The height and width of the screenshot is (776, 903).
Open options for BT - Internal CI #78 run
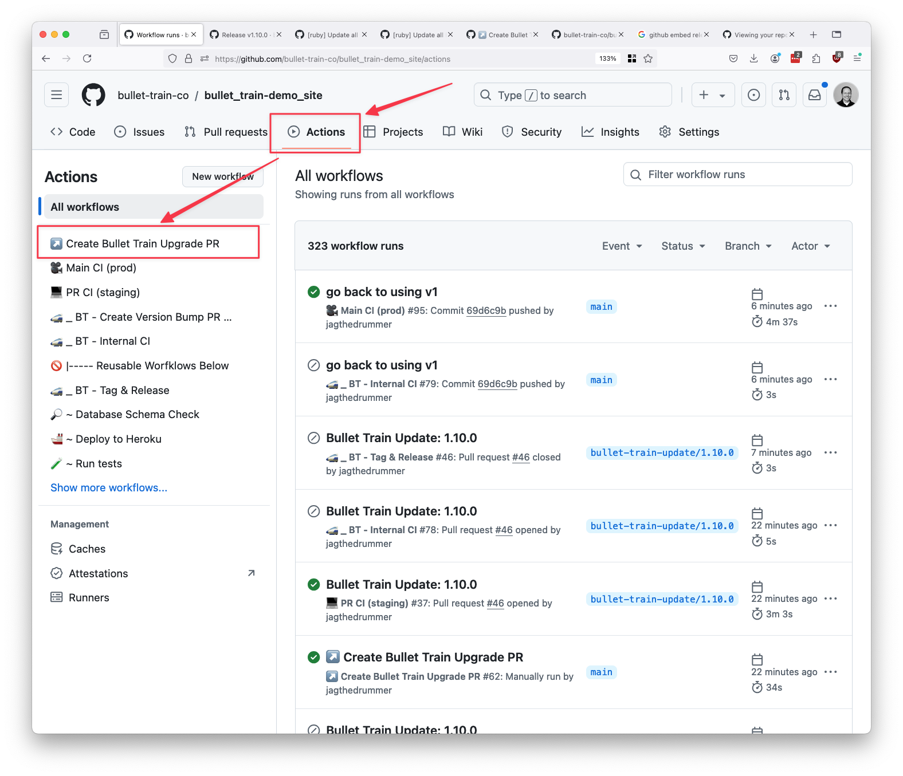tap(830, 525)
